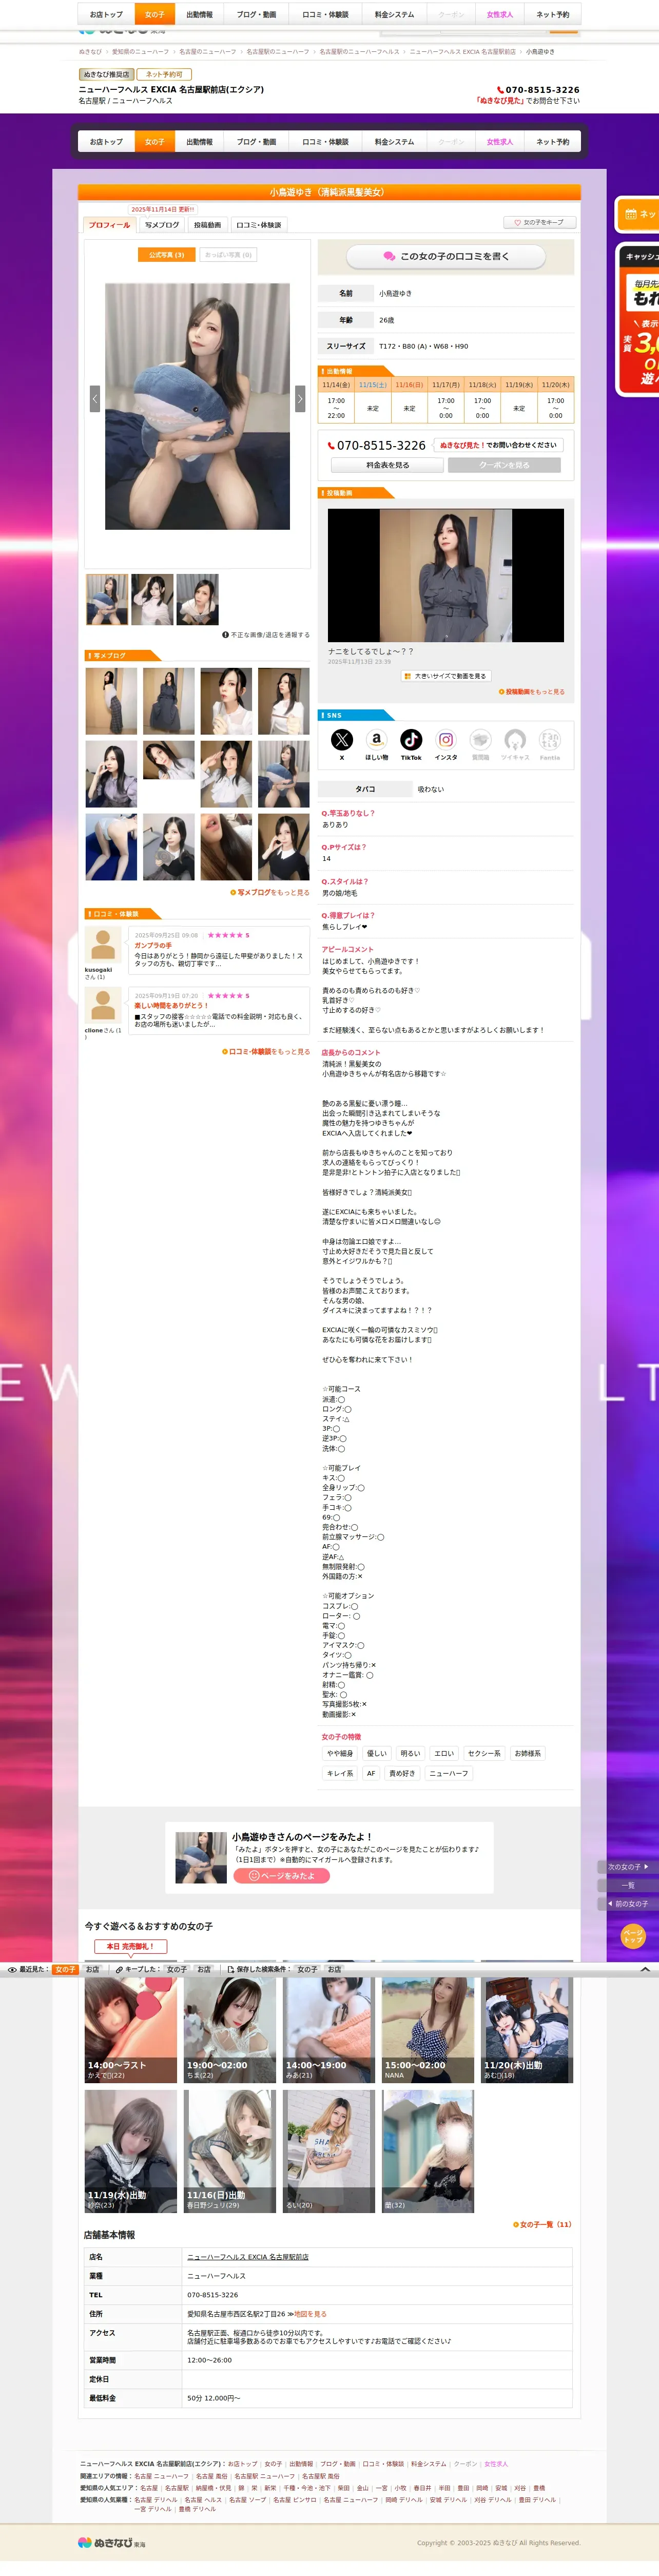This screenshot has width=659, height=2576.
Task: Report image via 不正な画像/退店を通報する
Action: pos(266,635)
